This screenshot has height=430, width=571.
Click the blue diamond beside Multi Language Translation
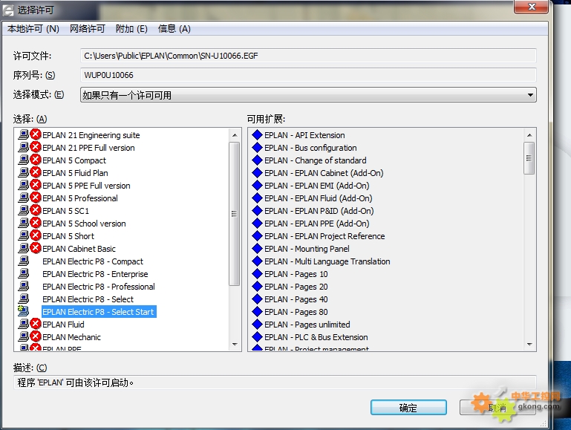(x=257, y=261)
